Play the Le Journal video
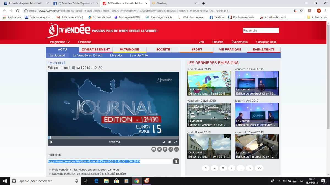Viewport: 330px width, 185px height. click(x=51, y=142)
